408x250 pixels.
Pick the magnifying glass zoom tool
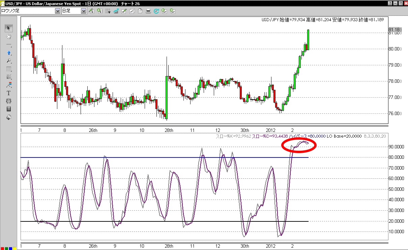9,61
